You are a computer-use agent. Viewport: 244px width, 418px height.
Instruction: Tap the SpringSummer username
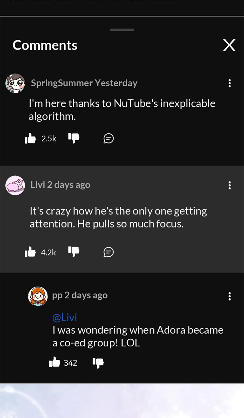pyautogui.click(x=62, y=83)
